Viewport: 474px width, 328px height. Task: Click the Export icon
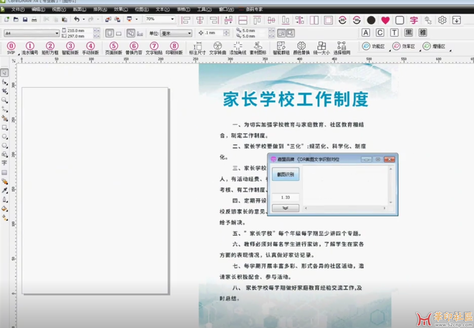point(117,19)
